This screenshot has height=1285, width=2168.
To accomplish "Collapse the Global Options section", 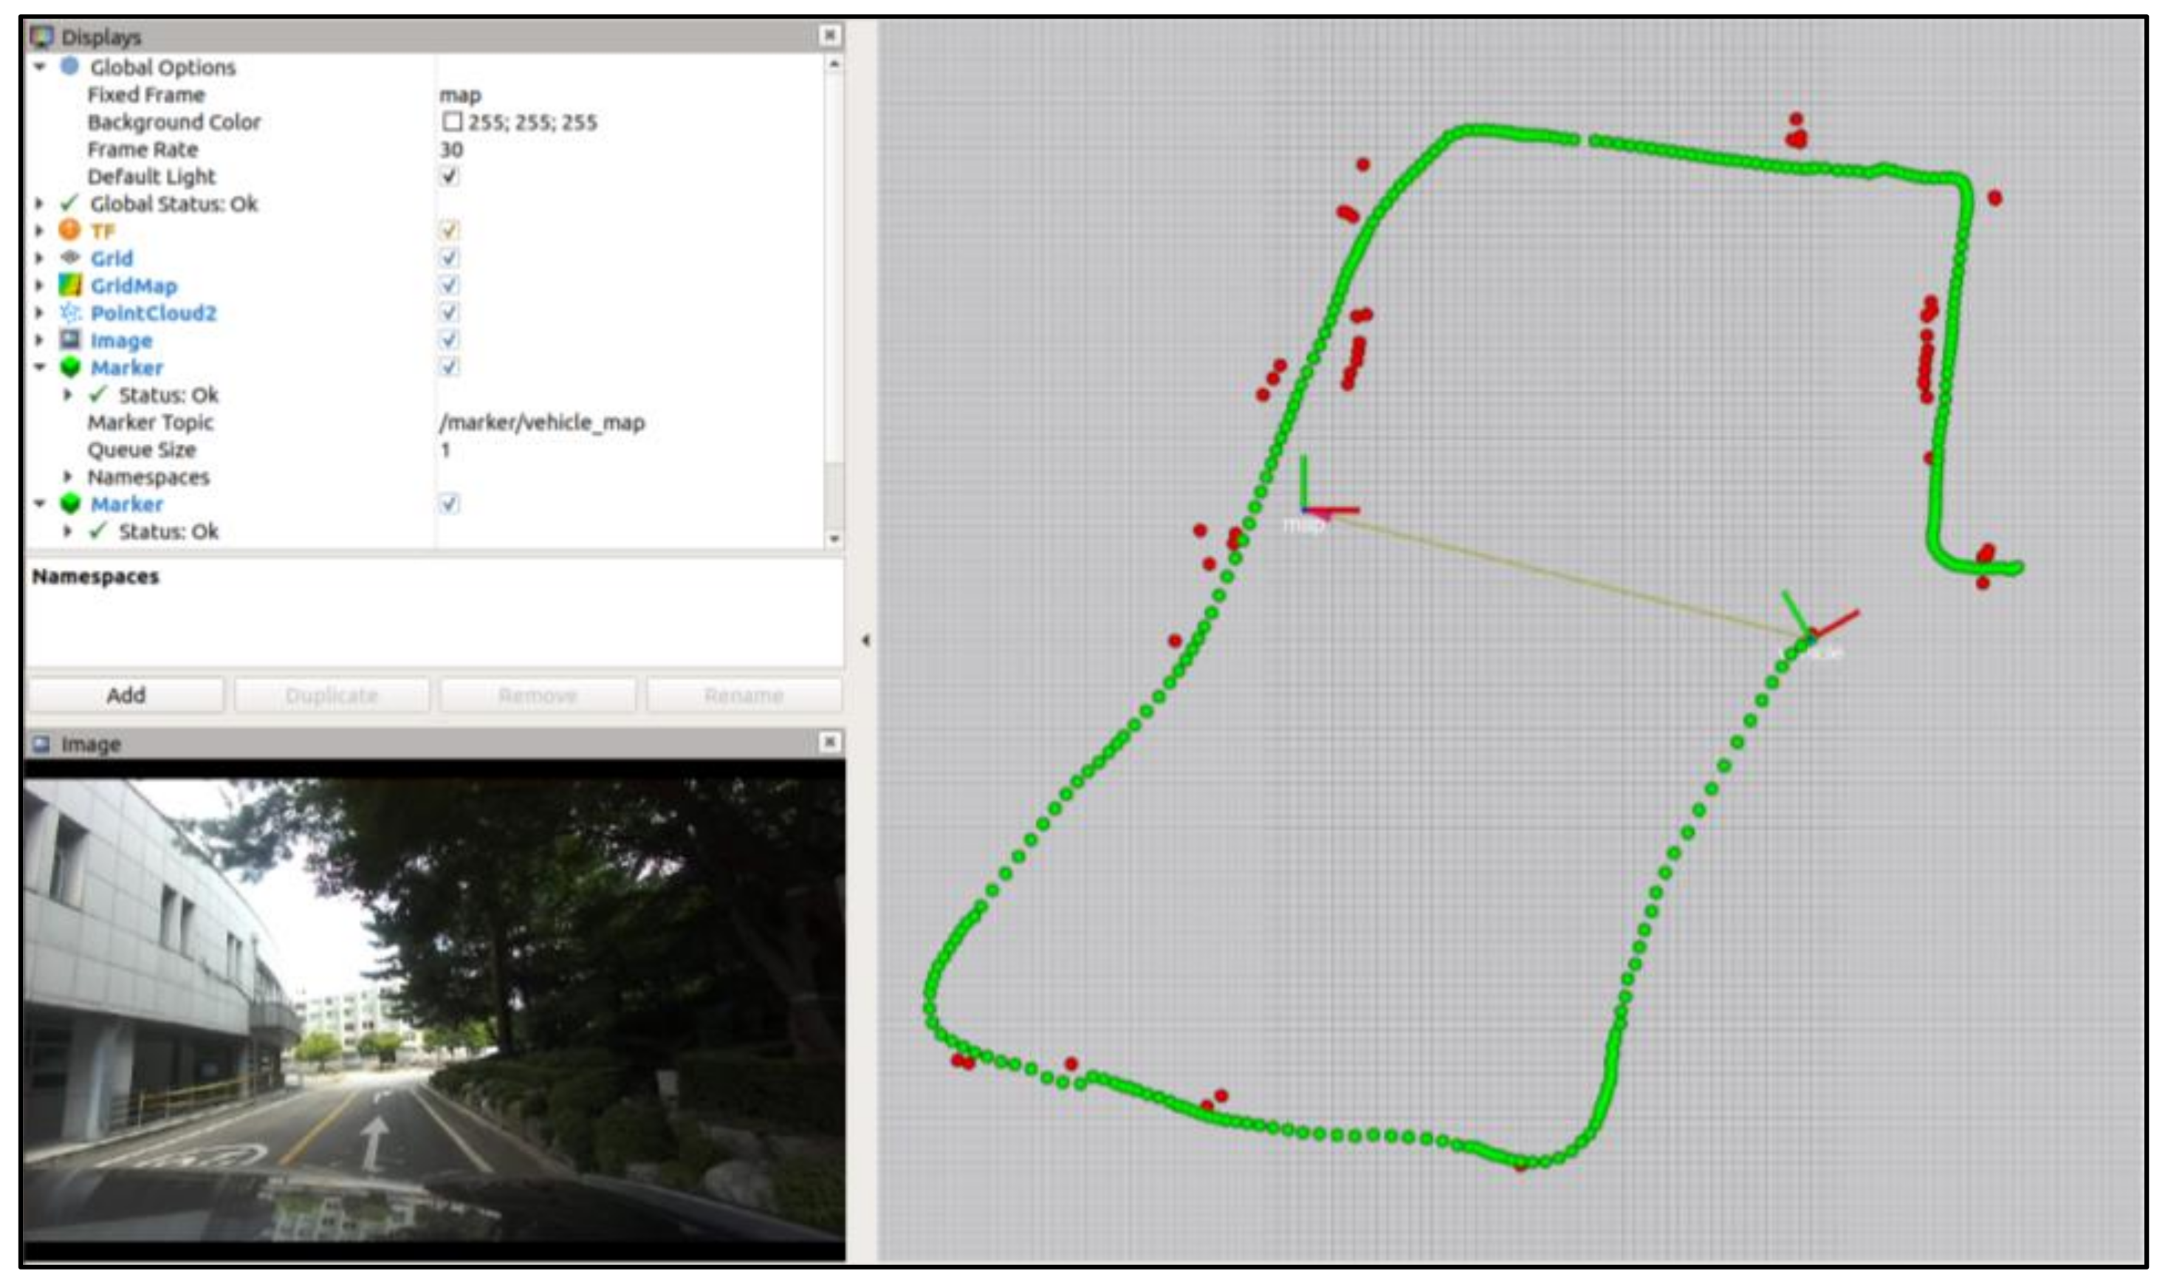I will 39,66.
